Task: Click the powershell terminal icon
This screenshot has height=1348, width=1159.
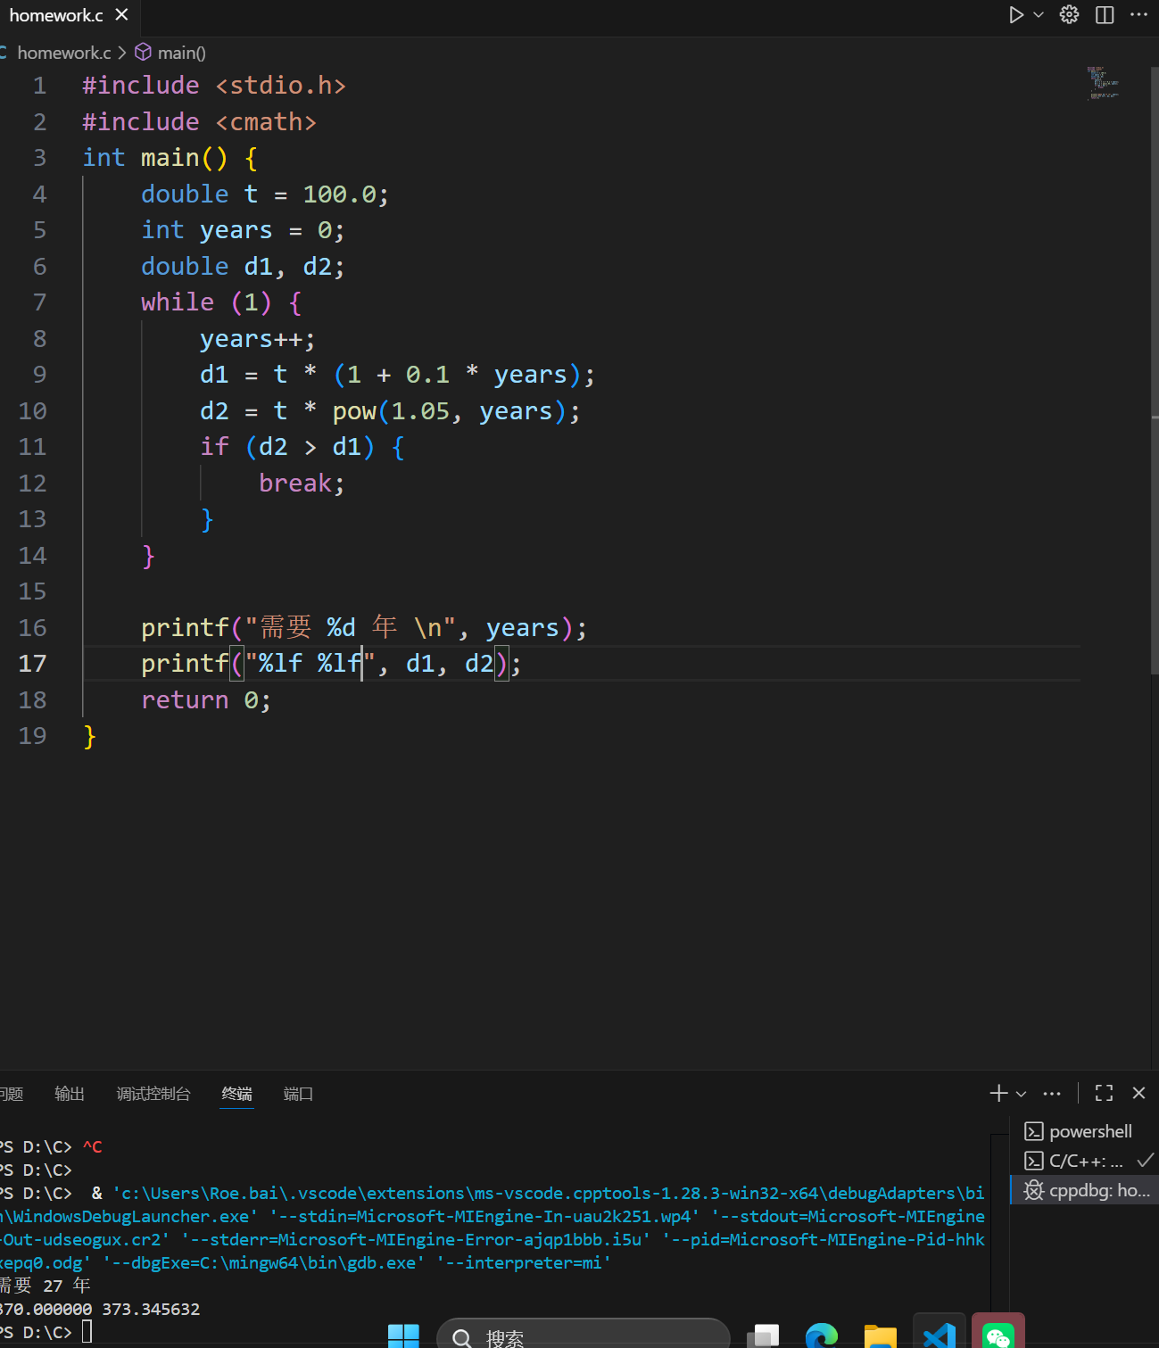Action: point(1033,1131)
